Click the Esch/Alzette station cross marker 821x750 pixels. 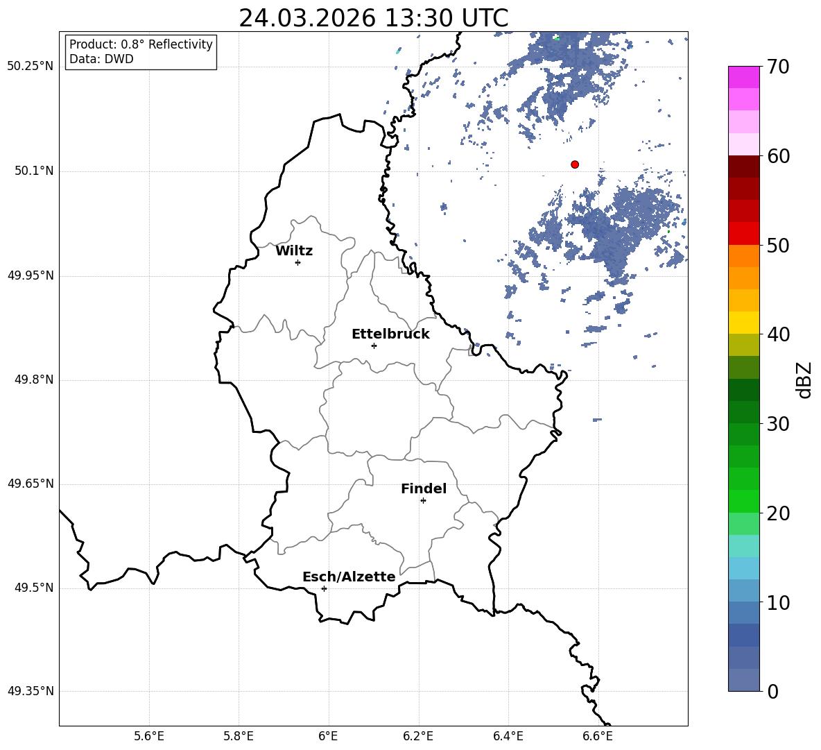click(x=324, y=588)
